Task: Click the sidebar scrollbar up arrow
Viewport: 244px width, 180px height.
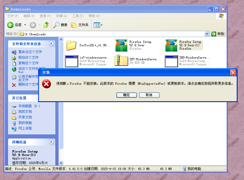Action: (61, 39)
